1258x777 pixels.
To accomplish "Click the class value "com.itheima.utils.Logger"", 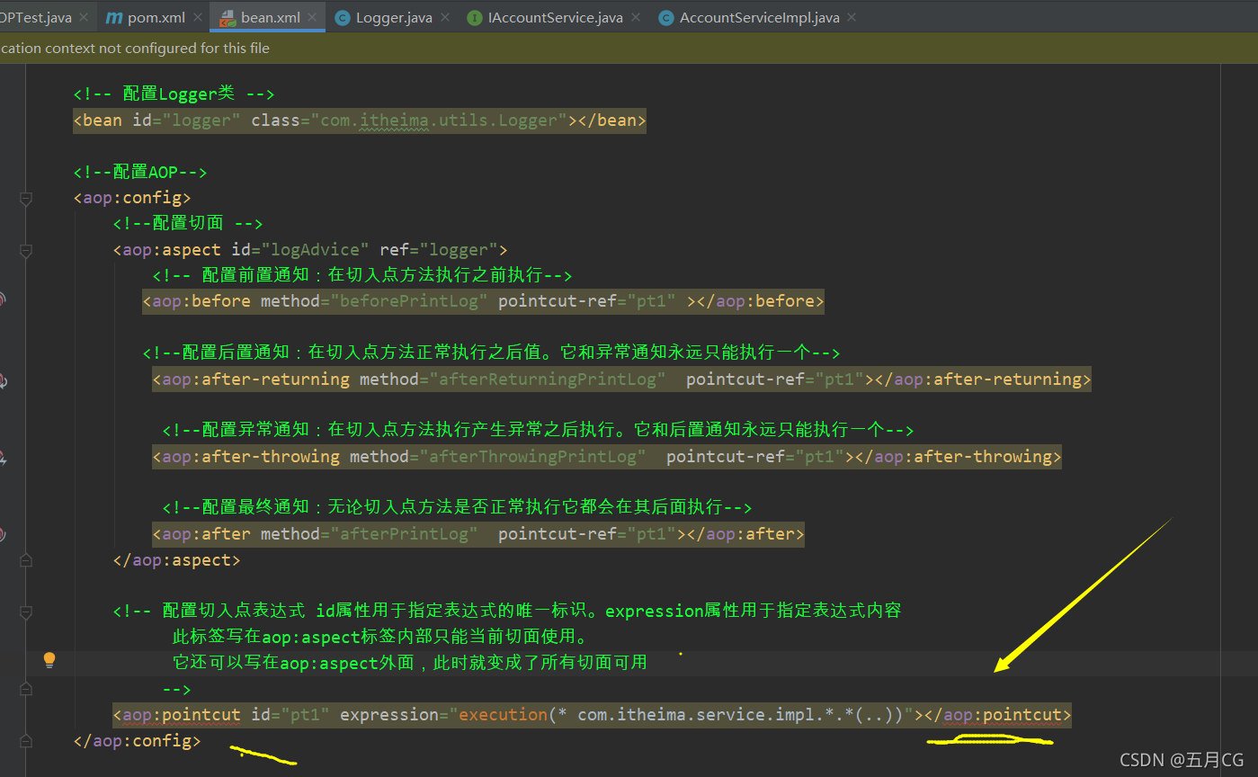I will (440, 121).
